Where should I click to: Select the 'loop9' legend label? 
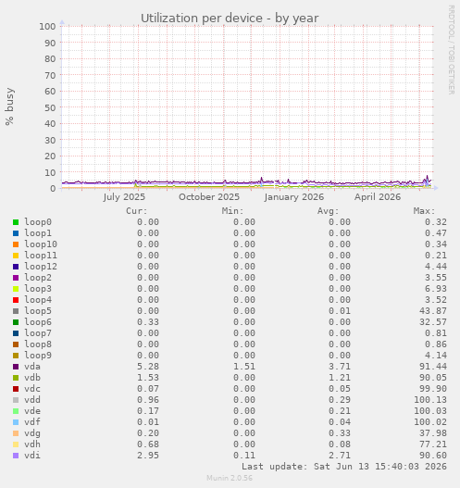pos(38,356)
